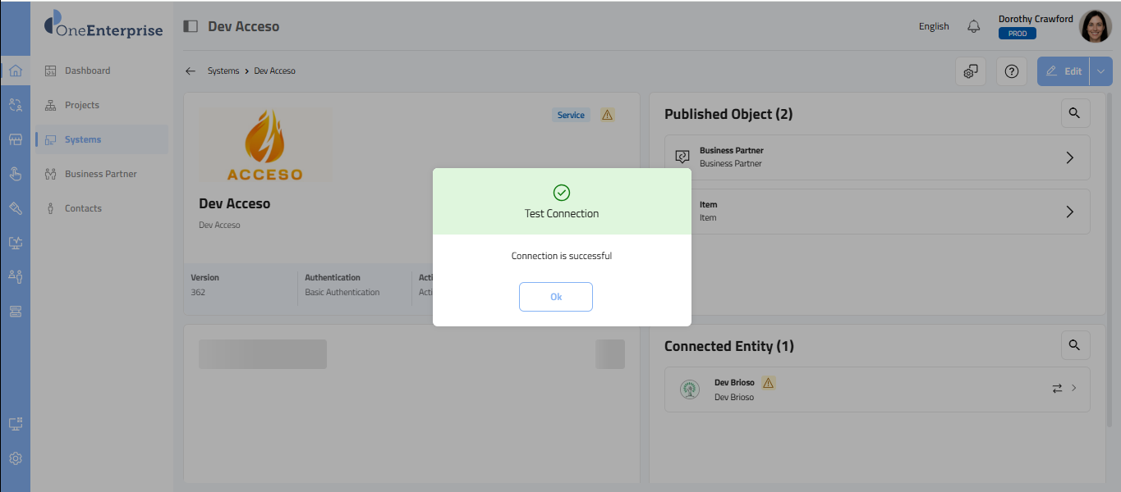1121x492 pixels.
Task: Click the Ok button in dialog
Action: coord(555,297)
